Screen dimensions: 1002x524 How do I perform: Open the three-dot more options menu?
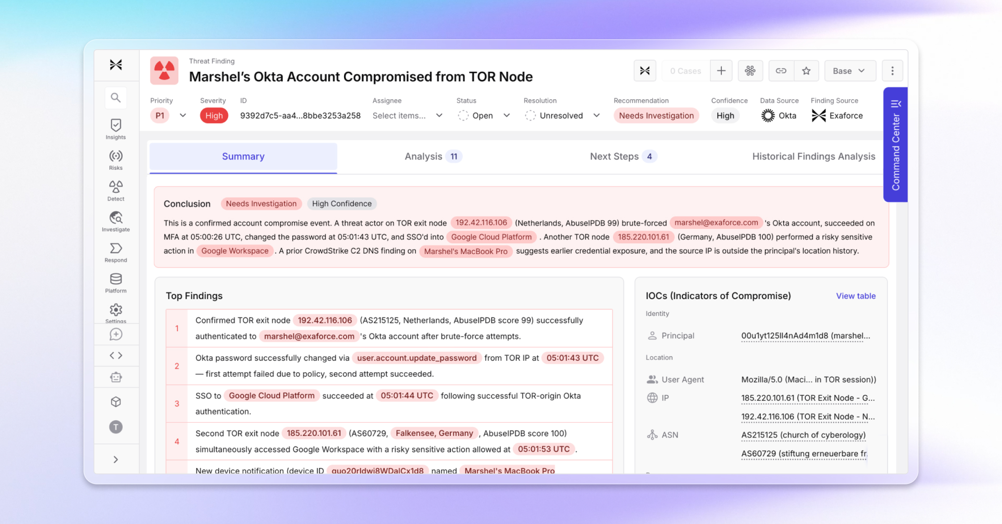893,71
